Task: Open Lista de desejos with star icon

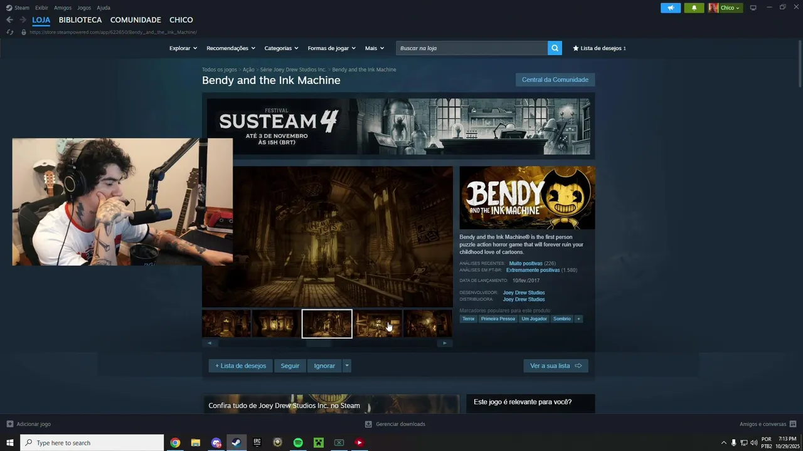Action: 599,48
